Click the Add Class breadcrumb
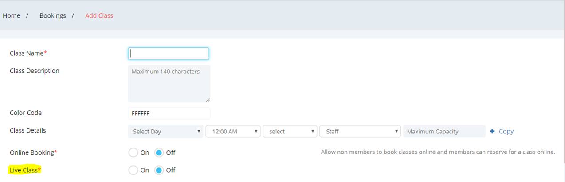The image size is (565, 182). coord(99,15)
